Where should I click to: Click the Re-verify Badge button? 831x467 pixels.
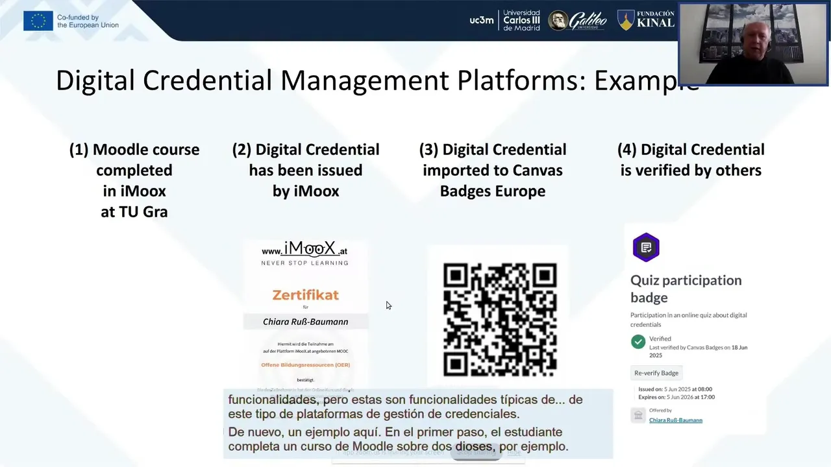(656, 373)
